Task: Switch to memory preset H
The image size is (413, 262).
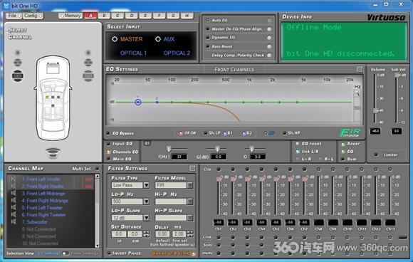Action: tap(187, 16)
